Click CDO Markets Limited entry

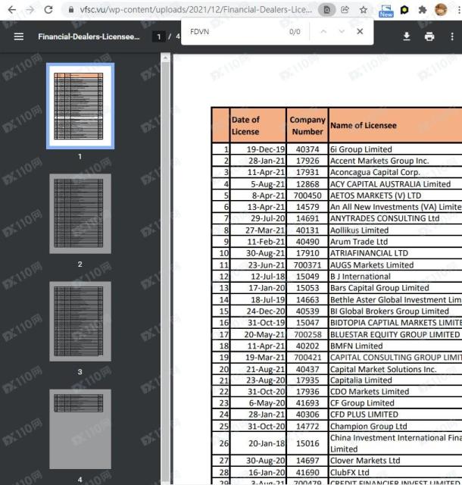tap(370, 392)
